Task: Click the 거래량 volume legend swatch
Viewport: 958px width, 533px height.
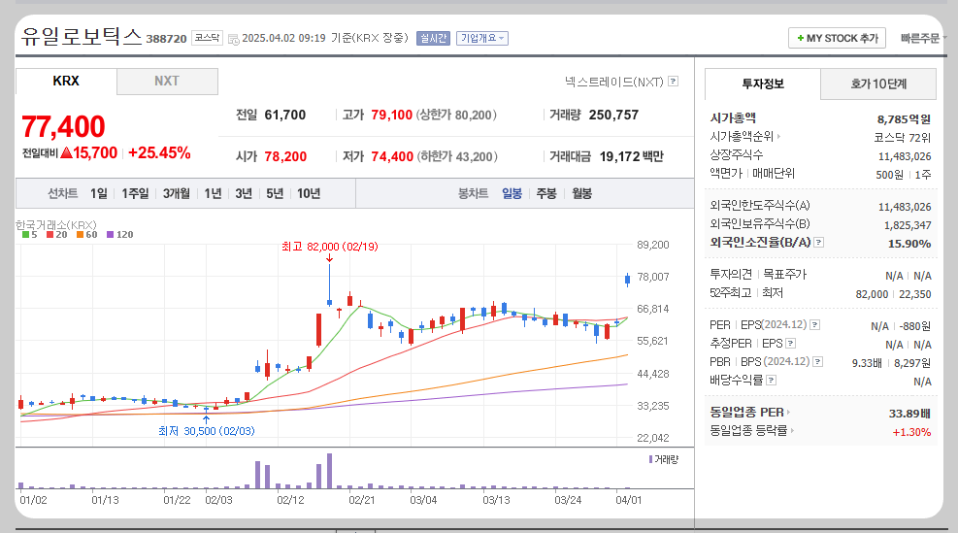Action: [x=650, y=459]
